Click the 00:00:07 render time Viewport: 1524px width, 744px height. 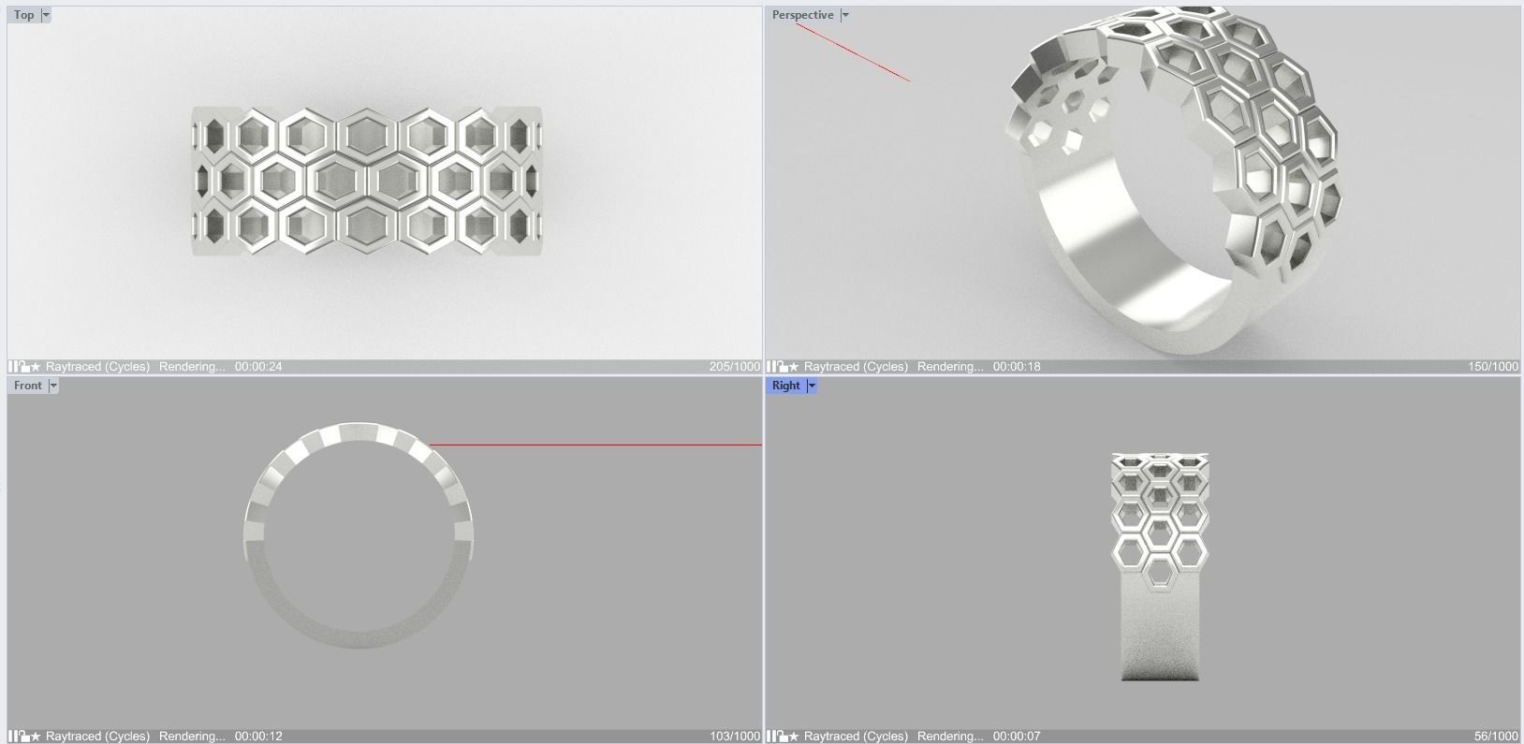point(1017,737)
